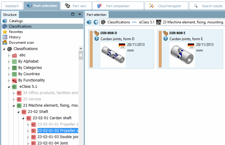This screenshot has height=145, width=225.
Task: Open Favorites star entry
Action: click(x=16, y=32)
